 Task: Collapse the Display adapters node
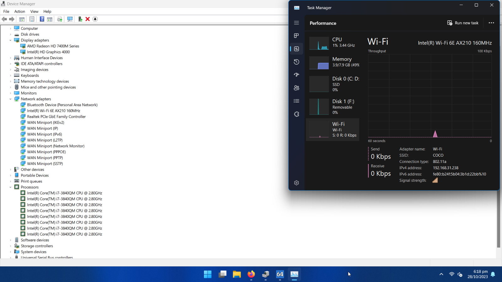[10, 40]
